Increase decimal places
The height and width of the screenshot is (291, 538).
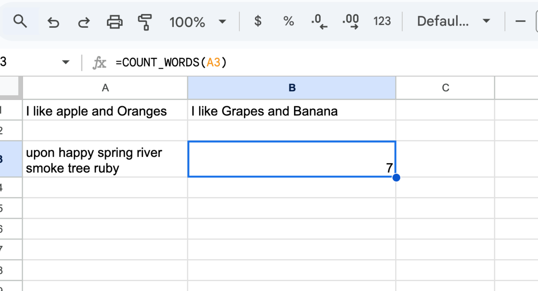pyautogui.click(x=351, y=22)
